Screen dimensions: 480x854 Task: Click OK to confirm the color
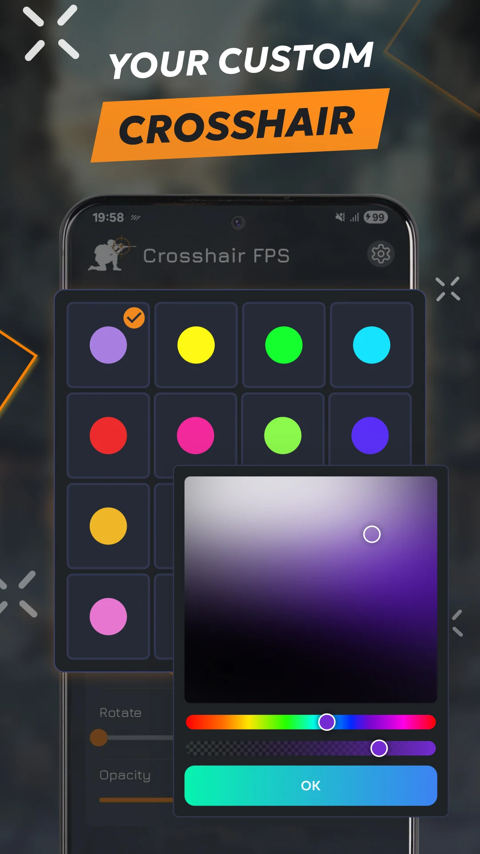click(311, 786)
